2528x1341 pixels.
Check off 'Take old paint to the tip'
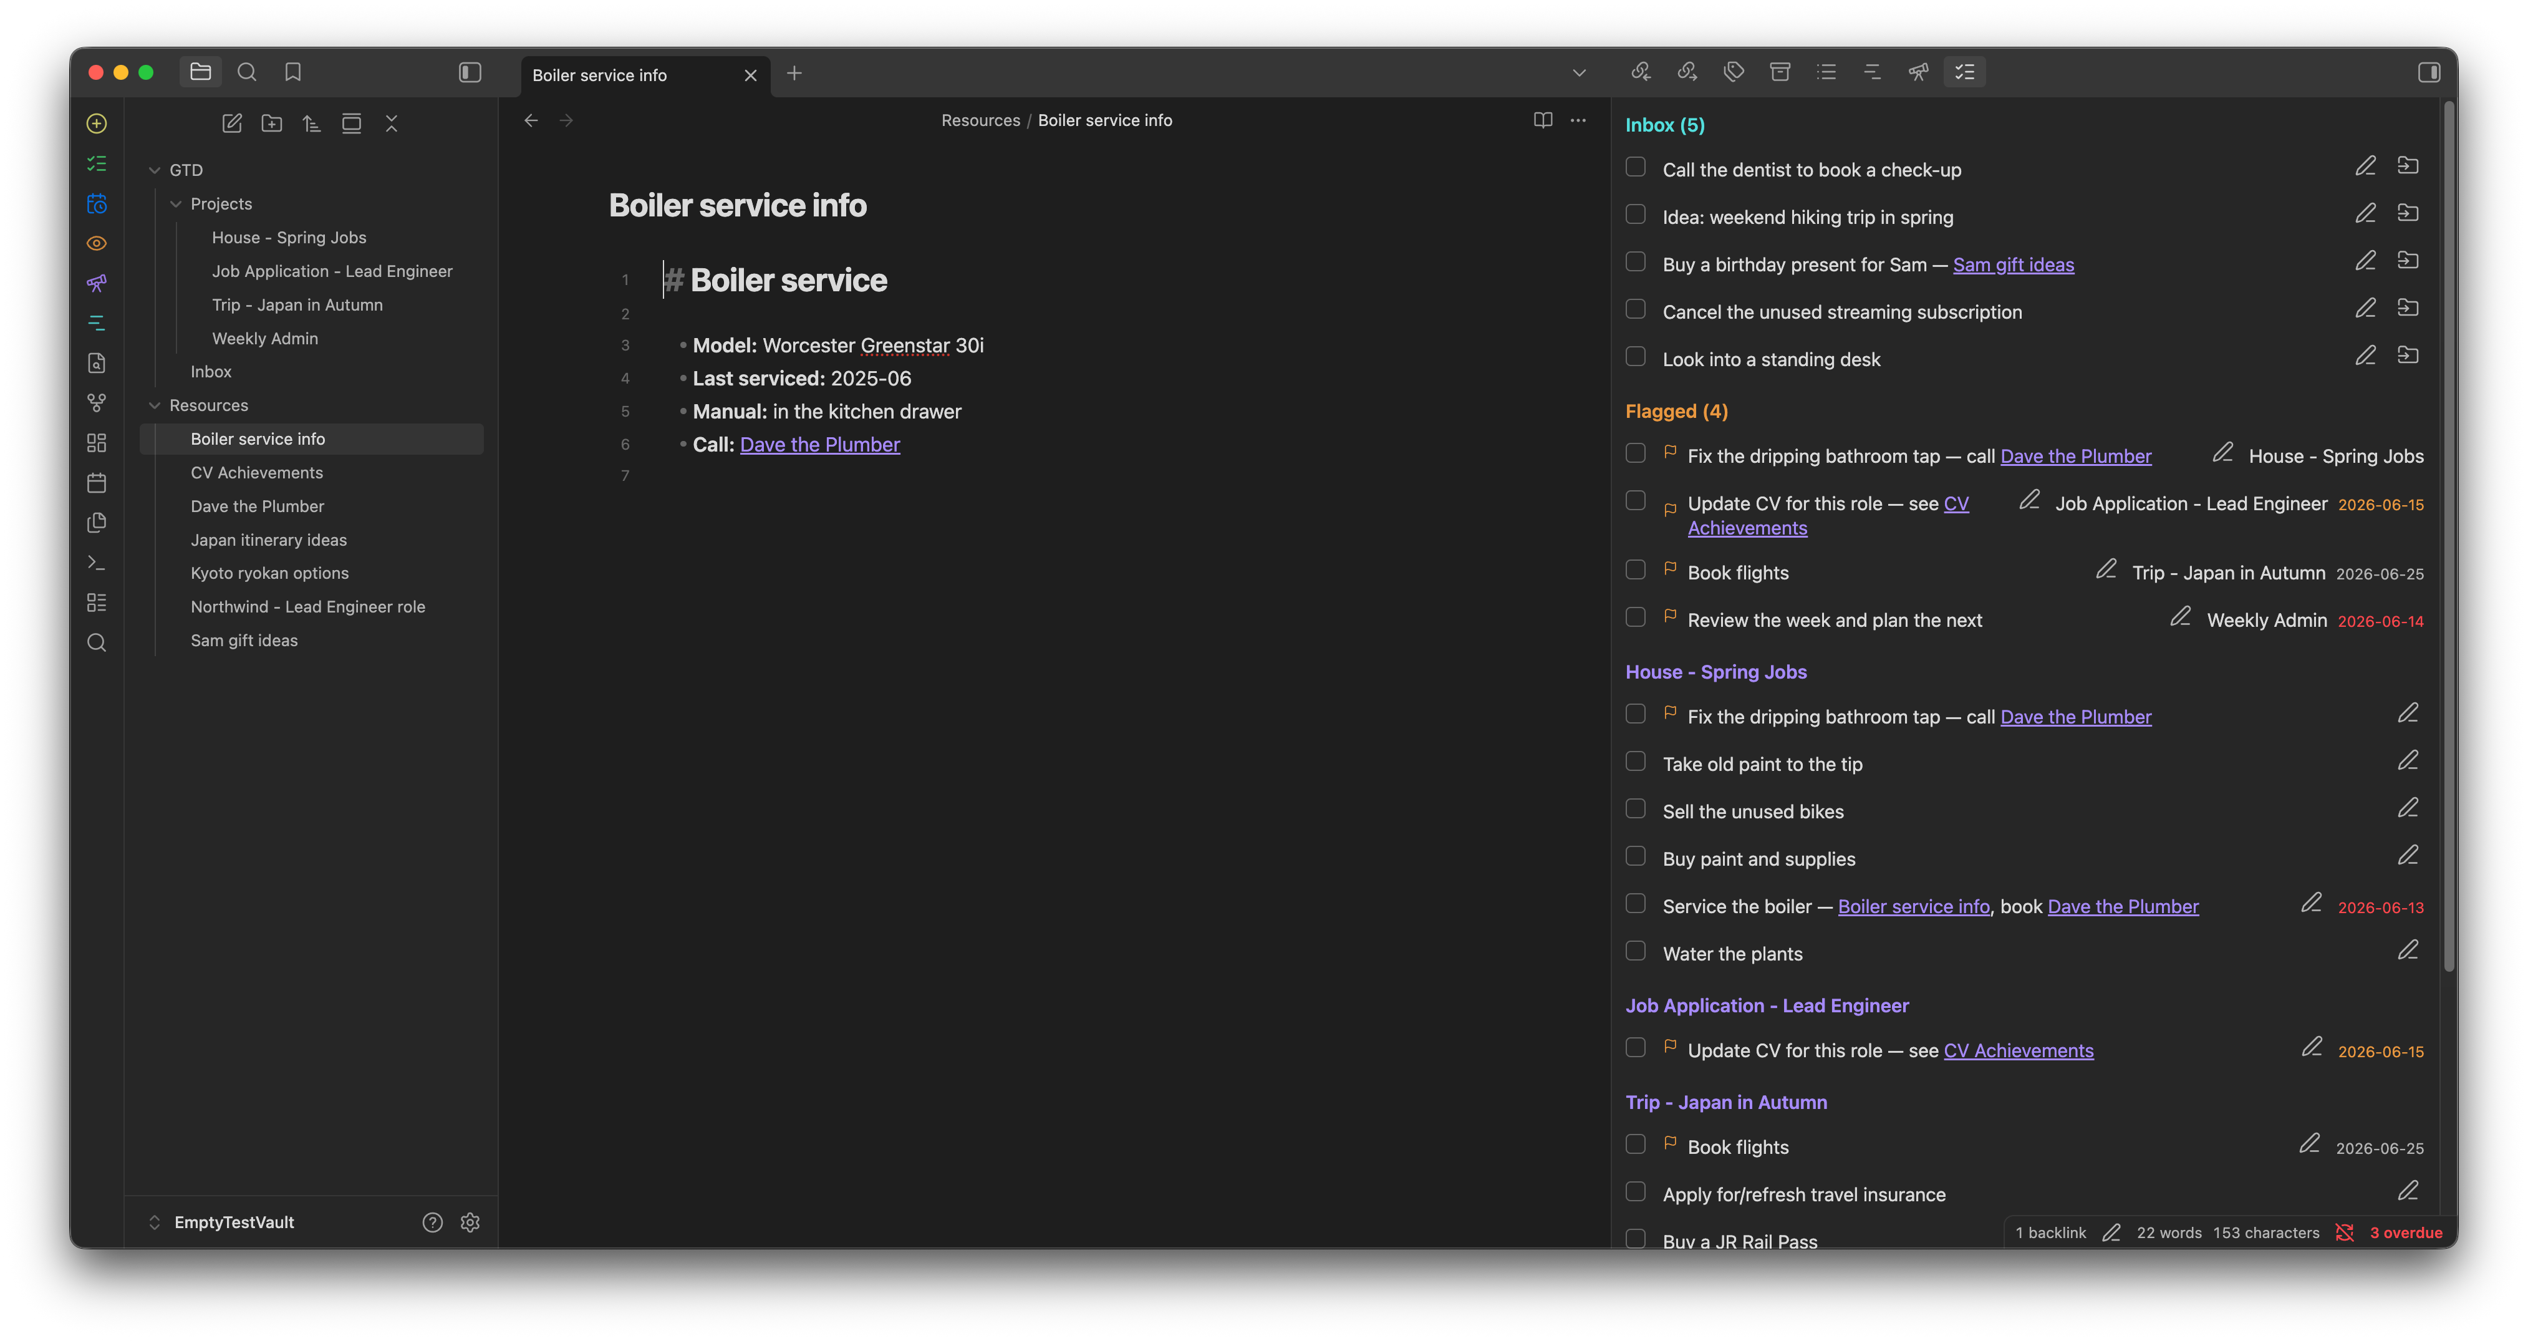click(x=1635, y=762)
